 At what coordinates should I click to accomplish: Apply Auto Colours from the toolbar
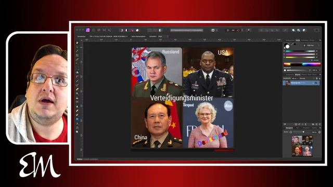[x=132, y=30]
